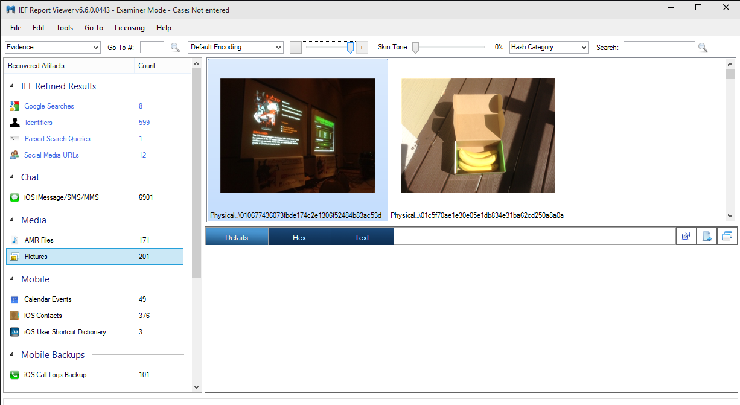Click the thumbnail size slider handle
This screenshot has width=740, height=405.
coord(350,48)
